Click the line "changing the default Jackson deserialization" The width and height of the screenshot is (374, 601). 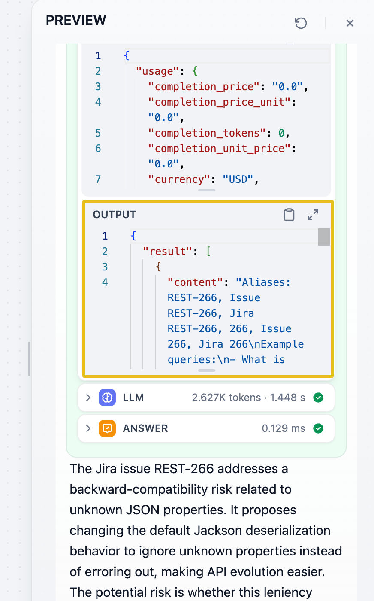click(200, 531)
